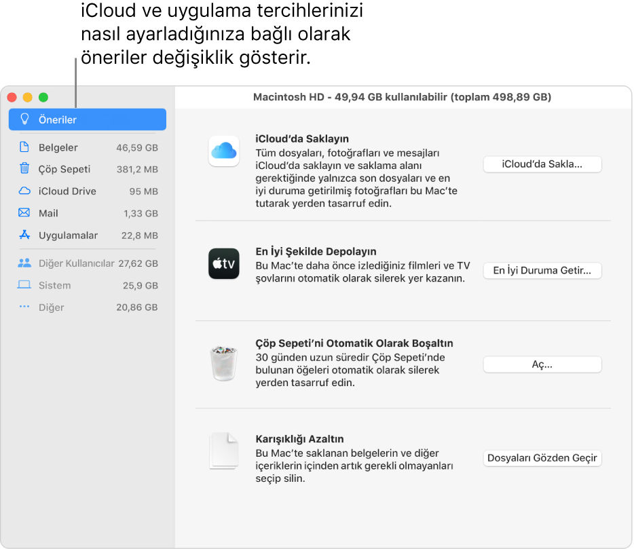Click the Çöp Sepeti trash icon in sidebar
The width and height of the screenshot is (634, 549).
click(x=24, y=168)
